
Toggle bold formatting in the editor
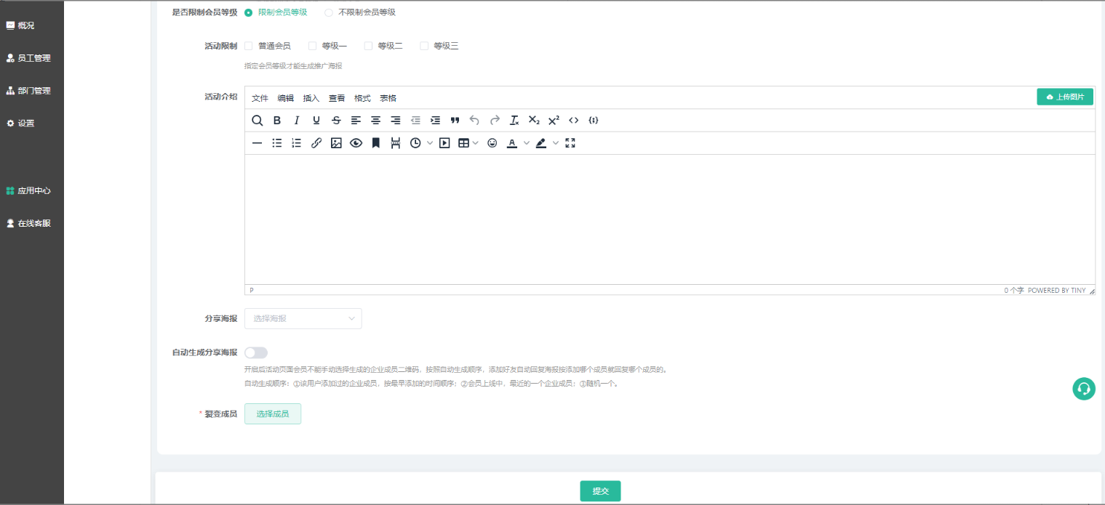[x=277, y=121]
